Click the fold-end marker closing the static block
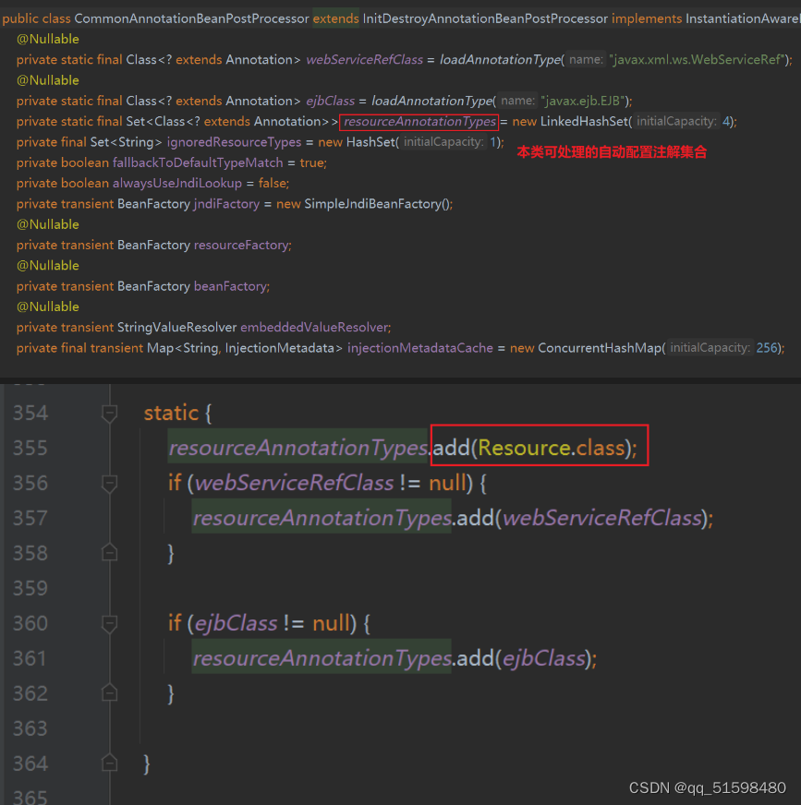This screenshot has height=805, width=801. tap(108, 763)
